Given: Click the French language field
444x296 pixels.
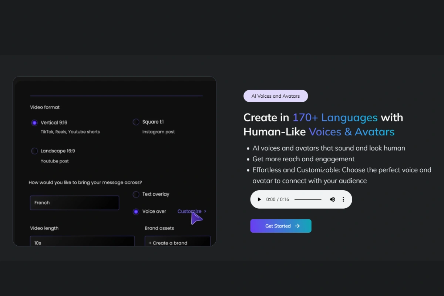Looking at the screenshot, I should coord(75,203).
